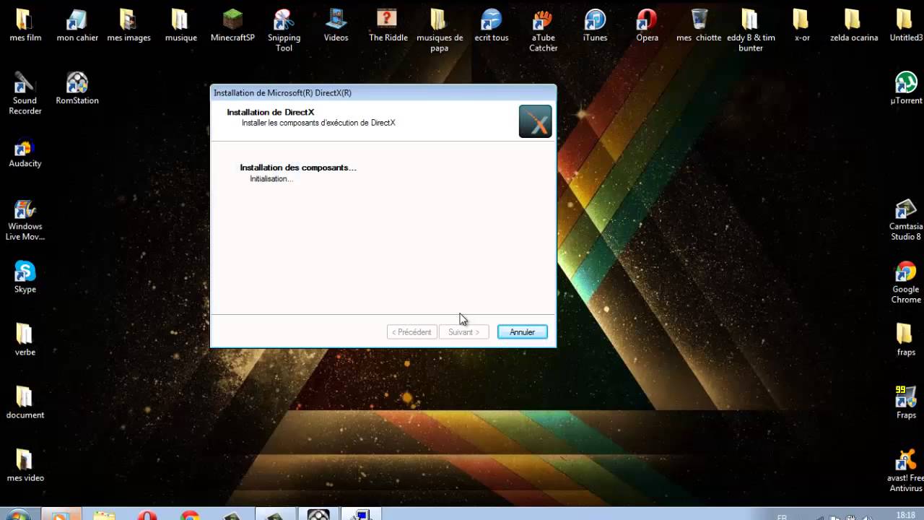Cancel the DirectX installation with Annuler

click(522, 332)
